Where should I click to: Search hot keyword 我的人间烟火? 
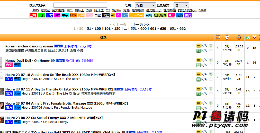point(187,10)
